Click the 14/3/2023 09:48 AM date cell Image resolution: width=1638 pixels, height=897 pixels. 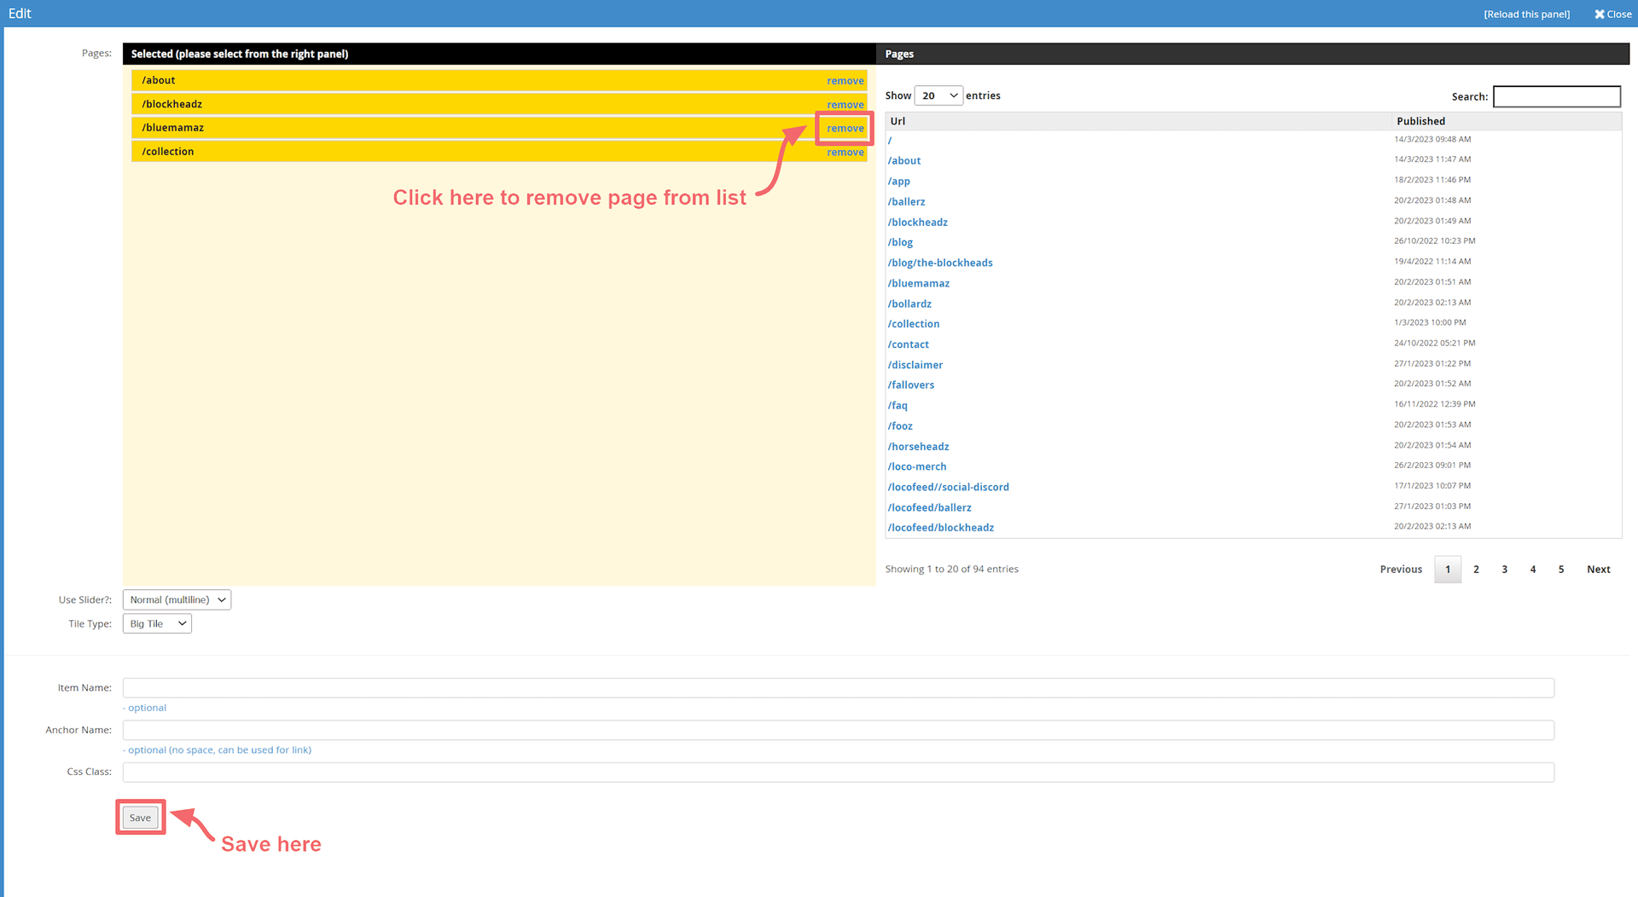click(x=1432, y=139)
